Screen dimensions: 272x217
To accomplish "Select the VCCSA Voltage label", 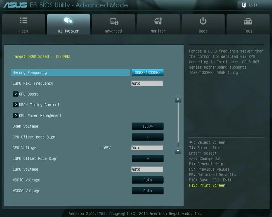I will [27, 191].
